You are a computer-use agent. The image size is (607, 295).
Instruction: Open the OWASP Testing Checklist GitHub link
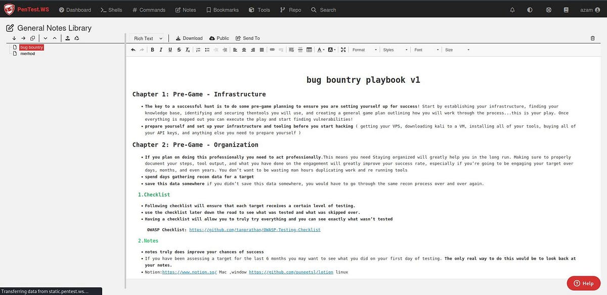(255, 229)
